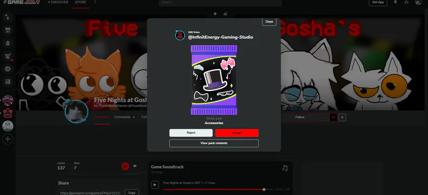Open the grey avatar community in sidebar
This screenshot has height=195, width=428.
click(x=8, y=126)
